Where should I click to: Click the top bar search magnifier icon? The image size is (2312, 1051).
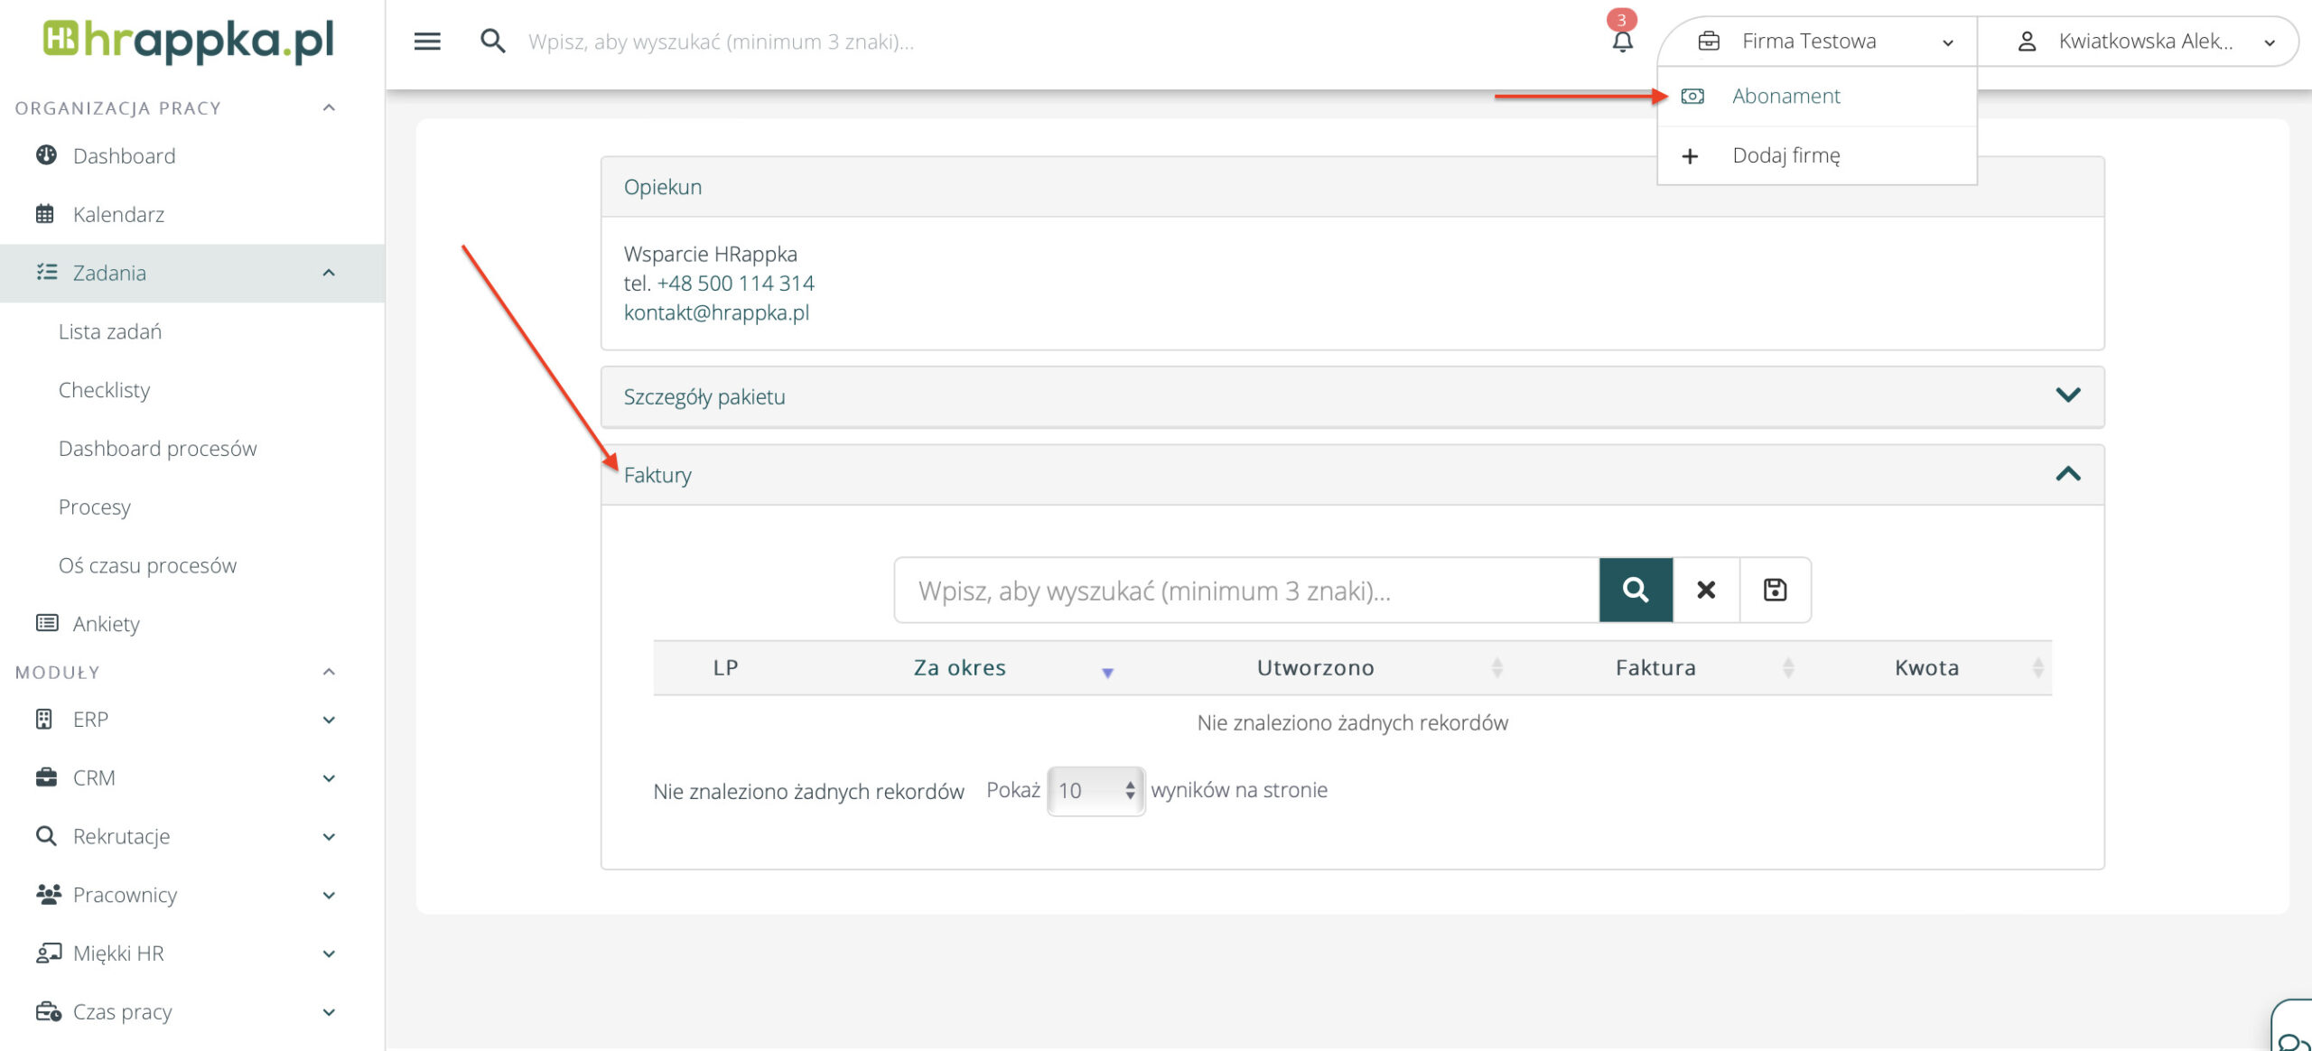point(492,42)
